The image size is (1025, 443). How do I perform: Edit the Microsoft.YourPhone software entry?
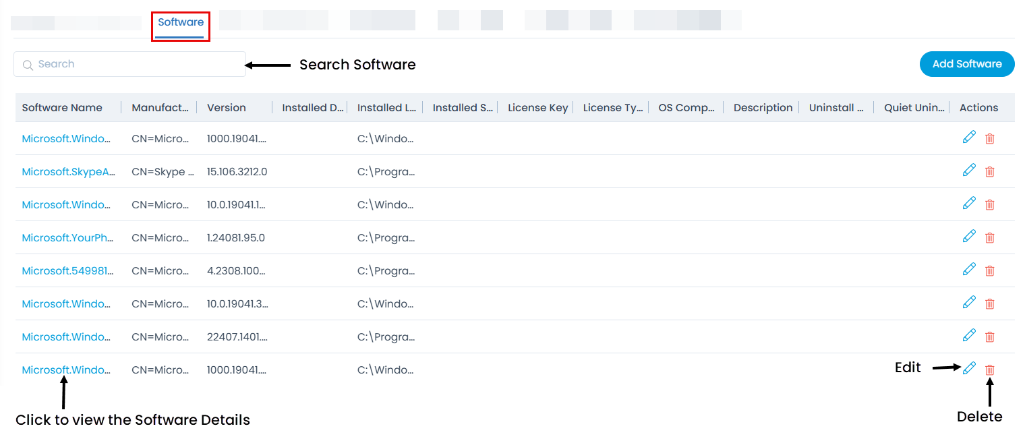[x=969, y=237]
